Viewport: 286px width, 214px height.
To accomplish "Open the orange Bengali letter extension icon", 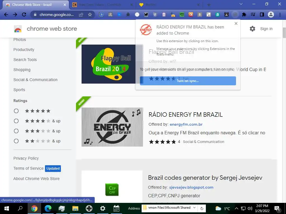I will click(x=190, y=14).
